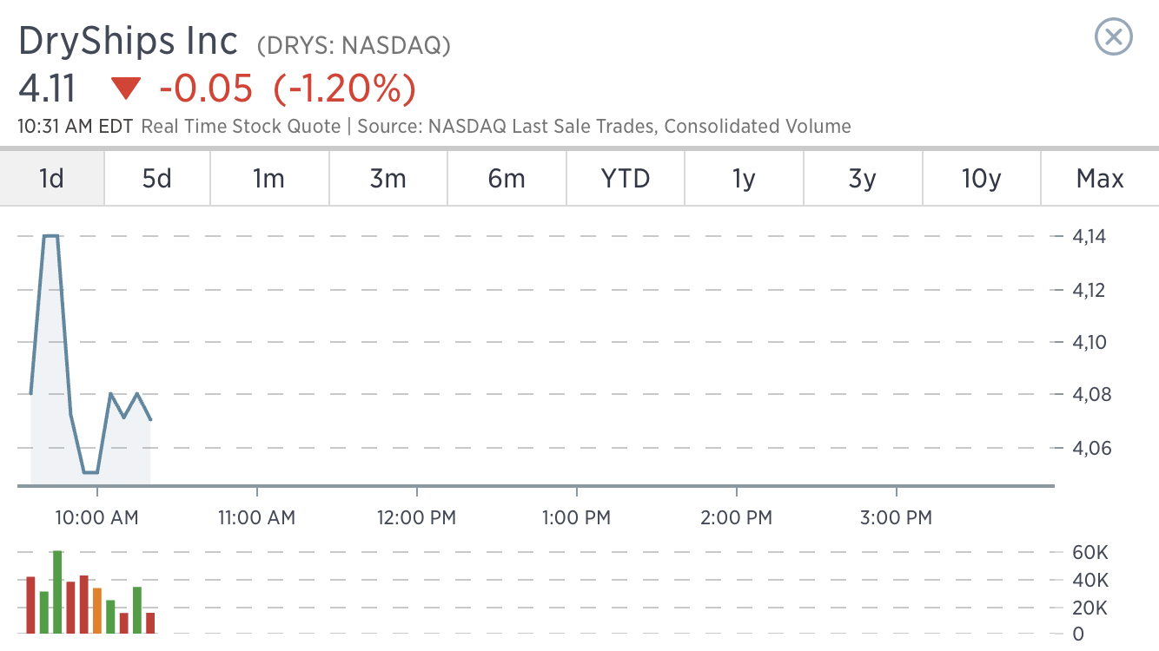Select the YTD range tab
The height and width of the screenshot is (651, 1159).
tap(626, 179)
